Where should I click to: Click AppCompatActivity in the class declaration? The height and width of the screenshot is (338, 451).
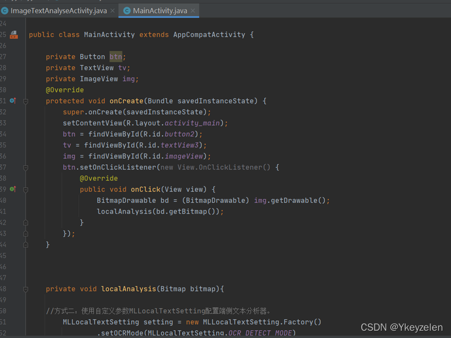coord(209,35)
